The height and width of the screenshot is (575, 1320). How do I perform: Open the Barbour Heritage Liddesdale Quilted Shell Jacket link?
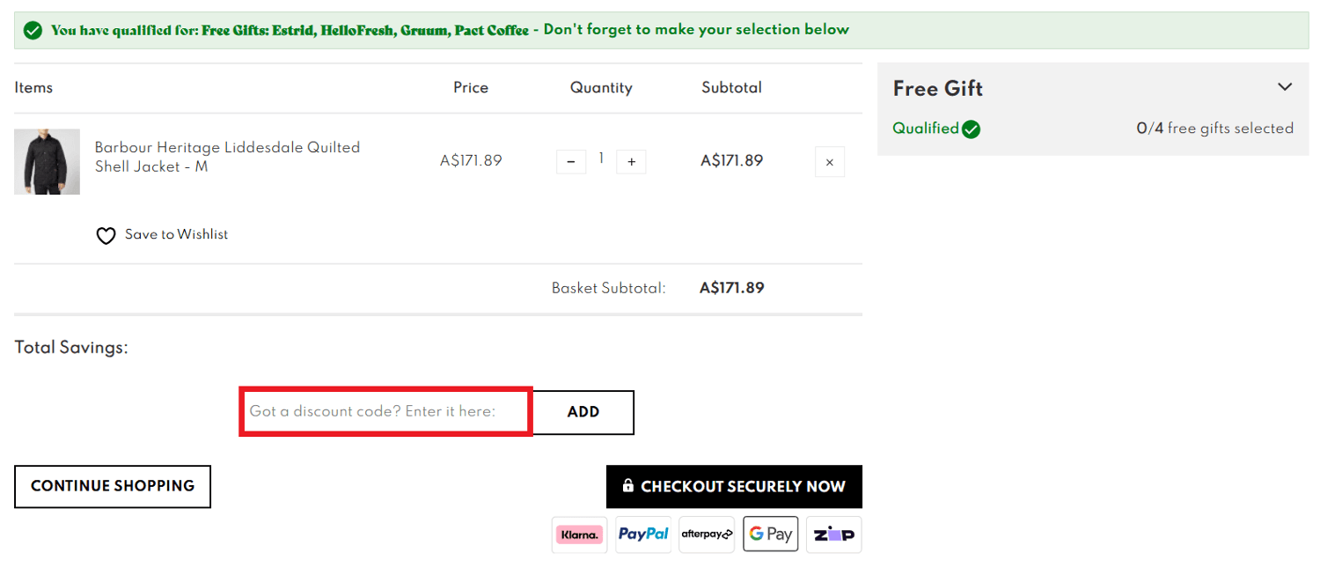[227, 157]
